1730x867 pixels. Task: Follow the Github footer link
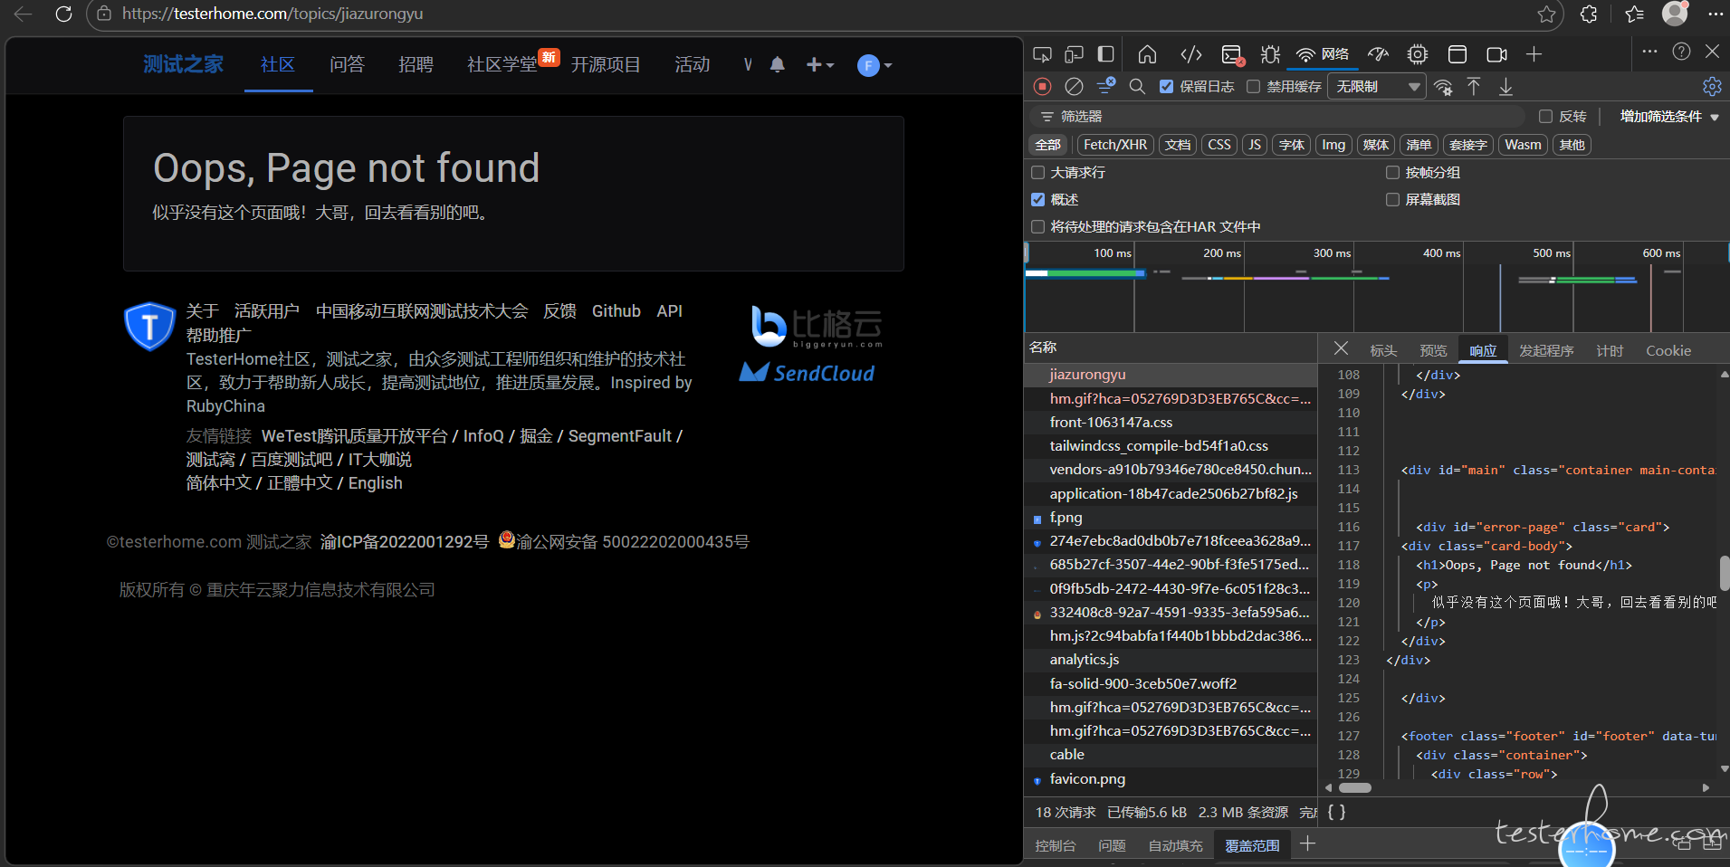616,311
